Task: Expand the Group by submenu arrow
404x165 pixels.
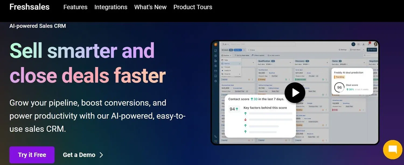Action: click(x=239, y=74)
